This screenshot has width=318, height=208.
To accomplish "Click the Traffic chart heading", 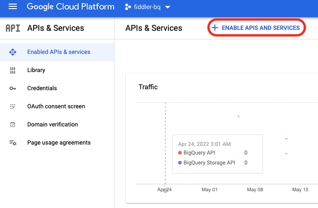I will (x=148, y=87).
